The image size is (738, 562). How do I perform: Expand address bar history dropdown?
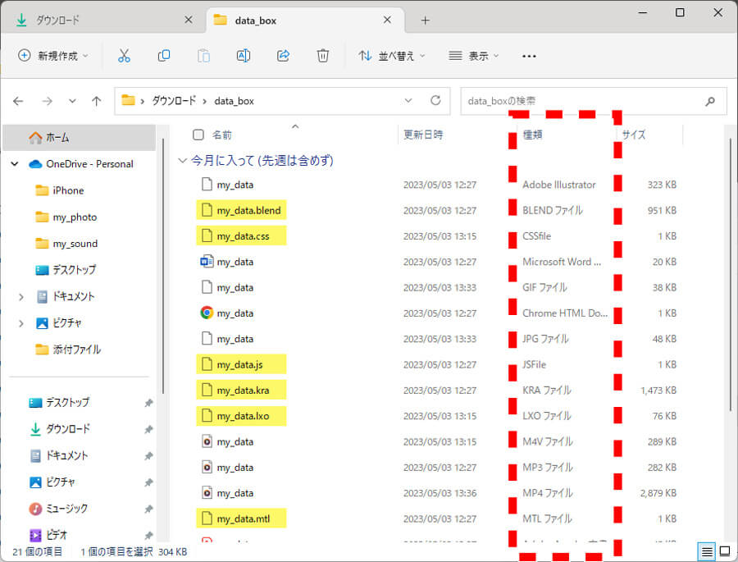pyautogui.click(x=408, y=100)
